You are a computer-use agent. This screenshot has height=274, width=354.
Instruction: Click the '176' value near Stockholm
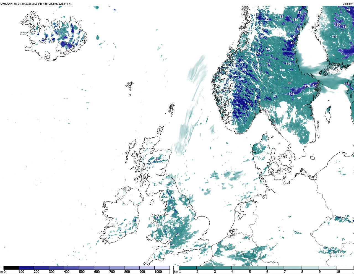point(307,87)
